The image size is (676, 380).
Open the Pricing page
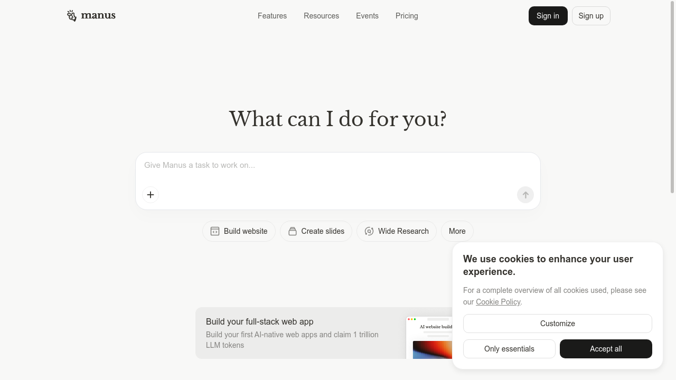click(x=407, y=16)
